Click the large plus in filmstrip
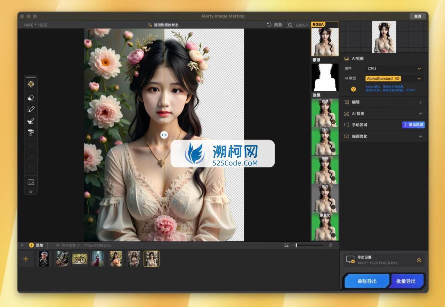This screenshot has height=307, width=445. [26, 259]
